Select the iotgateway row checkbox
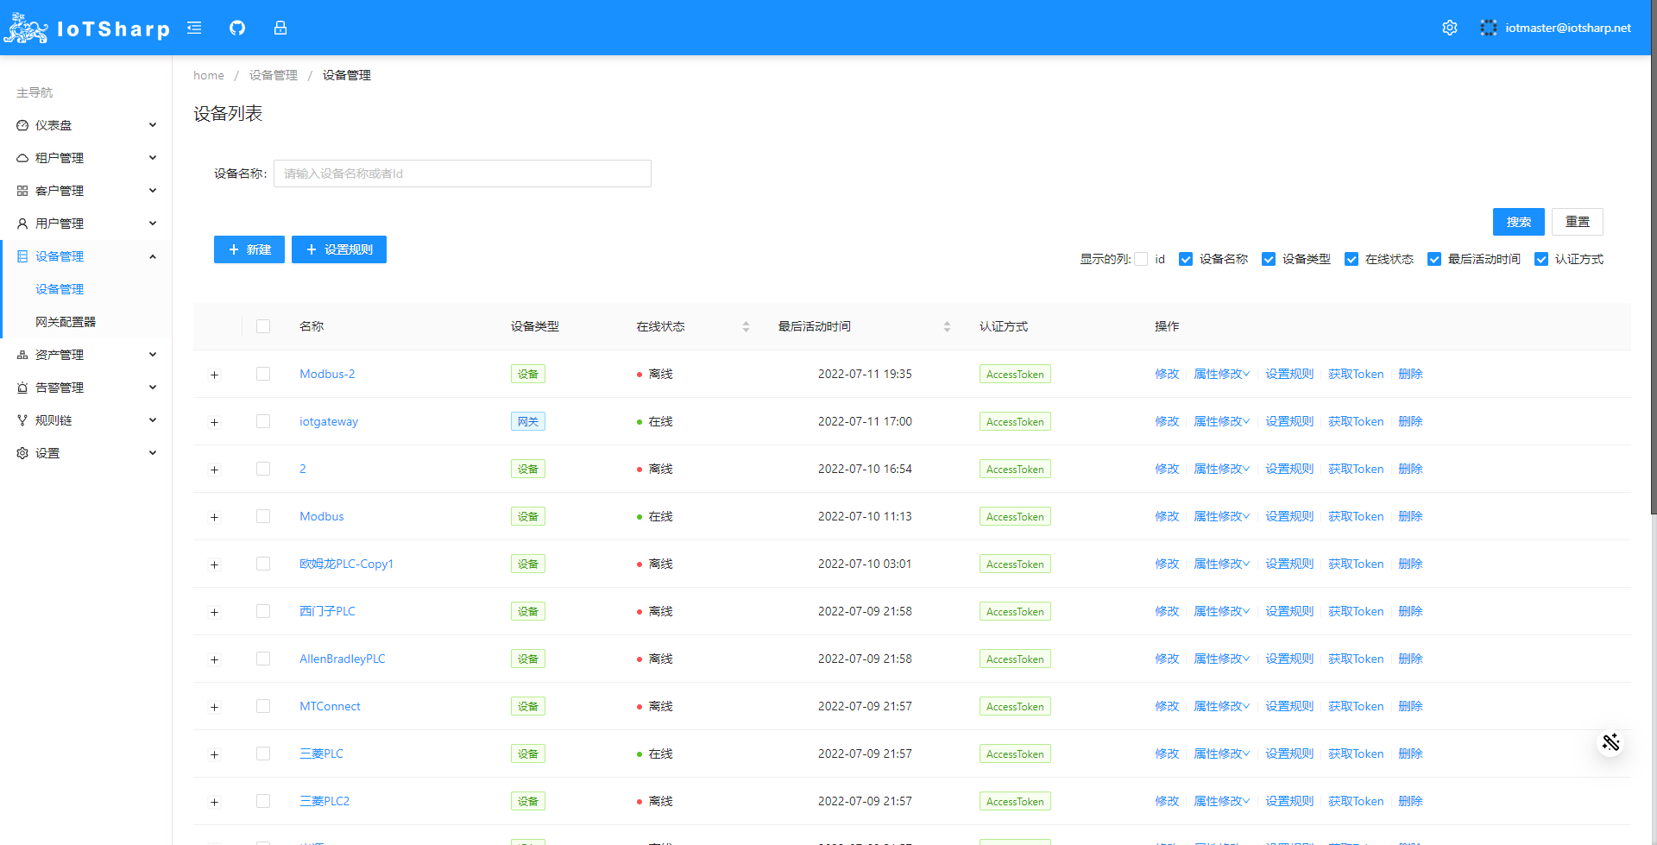The image size is (1657, 845). tap(263, 421)
